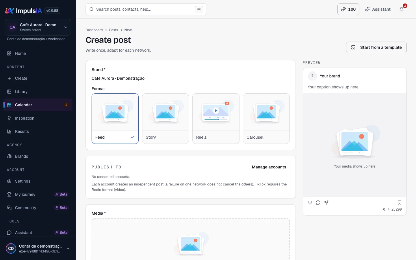
Task: Open My journey in the sidebar
Action: 38,194
